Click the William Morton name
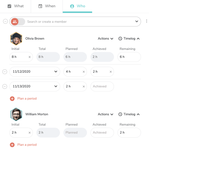The width and height of the screenshot is (223, 176). [37, 114]
